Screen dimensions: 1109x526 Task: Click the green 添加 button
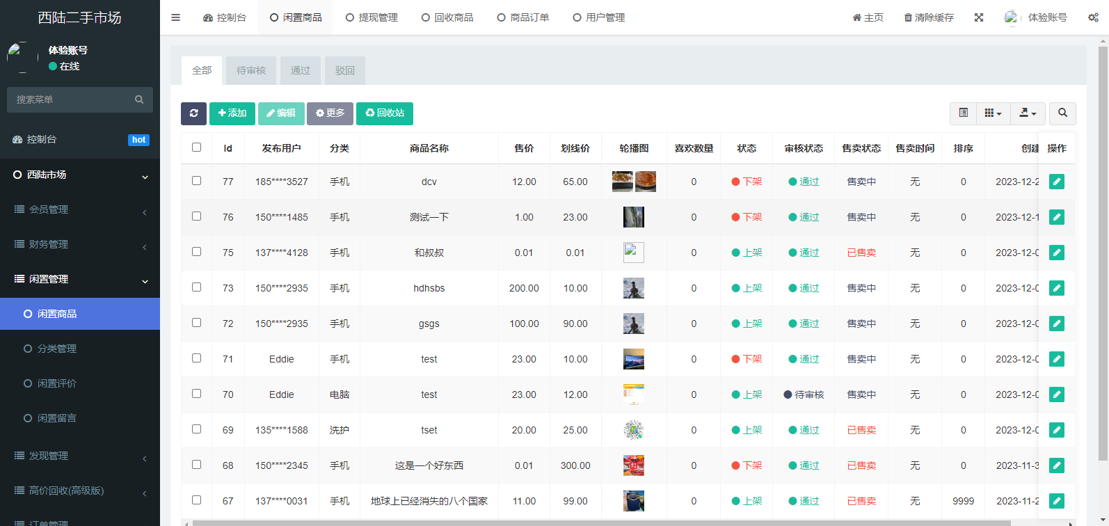click(x=232, y=113)
